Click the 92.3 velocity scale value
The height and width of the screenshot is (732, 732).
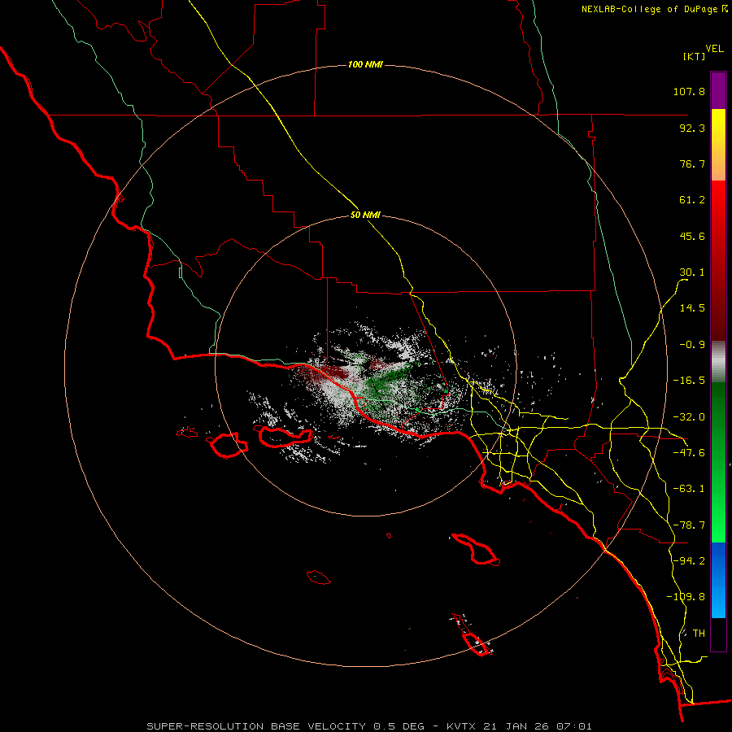692,128
